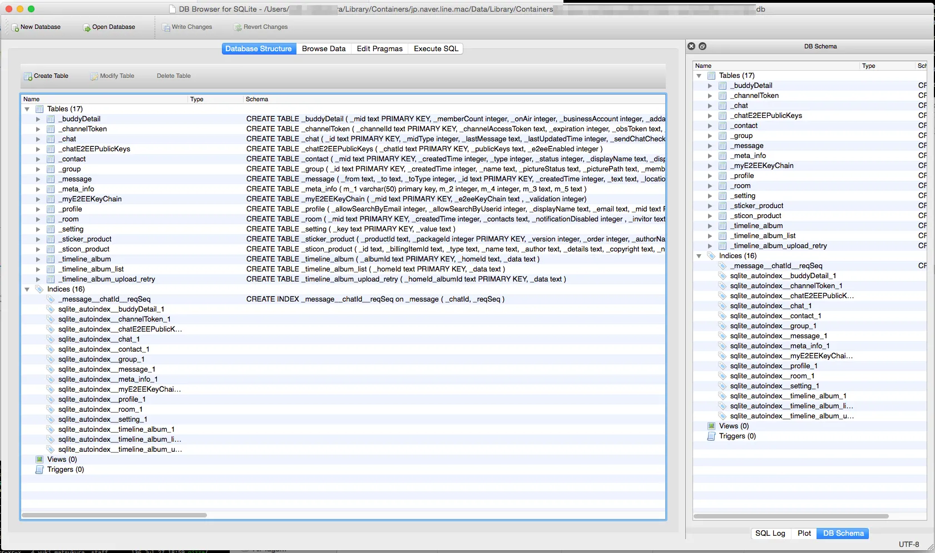Switch to the Browse Data tab
The width and height of the screenshot is (935, 553).
coord(324,48)
